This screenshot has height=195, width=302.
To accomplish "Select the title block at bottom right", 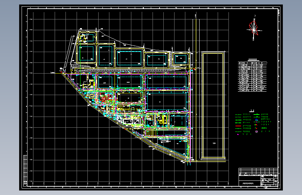I will pos(258,177).
